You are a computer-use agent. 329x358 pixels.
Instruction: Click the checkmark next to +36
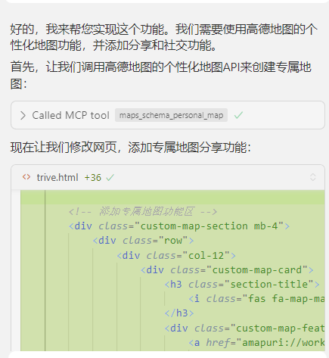coord(110,178)
